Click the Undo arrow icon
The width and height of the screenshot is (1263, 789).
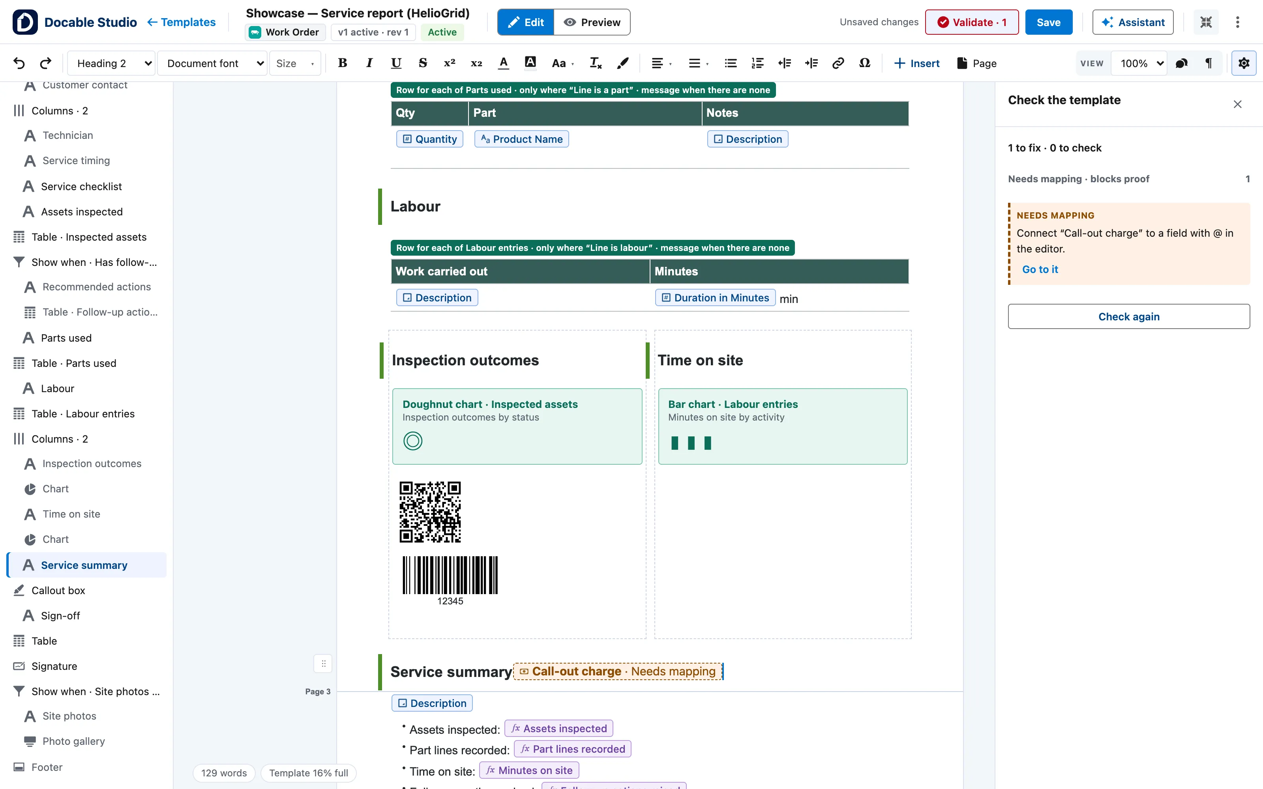[x=19, y=63]
